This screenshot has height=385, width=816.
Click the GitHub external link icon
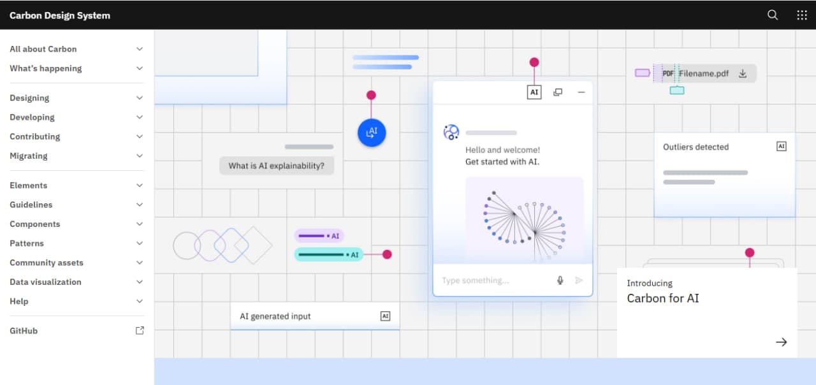[140, 331]
